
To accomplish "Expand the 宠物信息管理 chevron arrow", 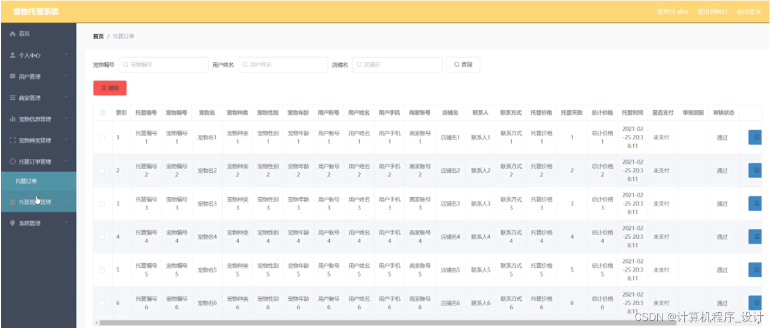I will click(66, 119).
